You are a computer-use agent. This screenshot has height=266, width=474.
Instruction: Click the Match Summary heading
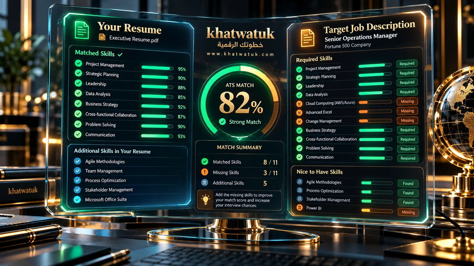(239, 147)
